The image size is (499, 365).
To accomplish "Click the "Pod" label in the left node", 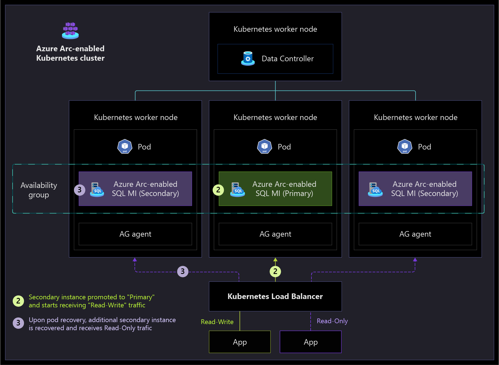I will coord(144,147).
